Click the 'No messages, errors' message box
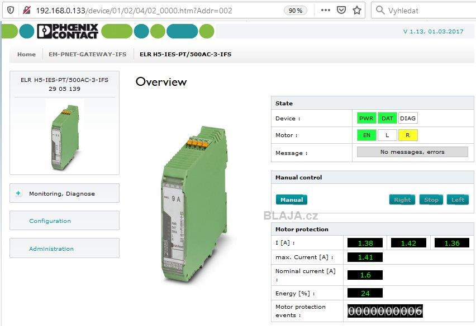The width and height of the screenshot is (476, 326). pyautogui.click(x=412, y=152)
